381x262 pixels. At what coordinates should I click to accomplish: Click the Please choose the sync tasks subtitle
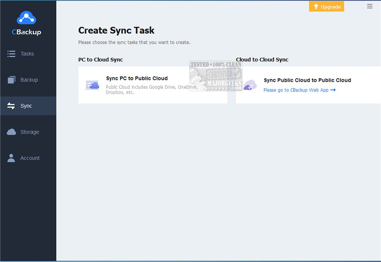click(x=134, y=42)
